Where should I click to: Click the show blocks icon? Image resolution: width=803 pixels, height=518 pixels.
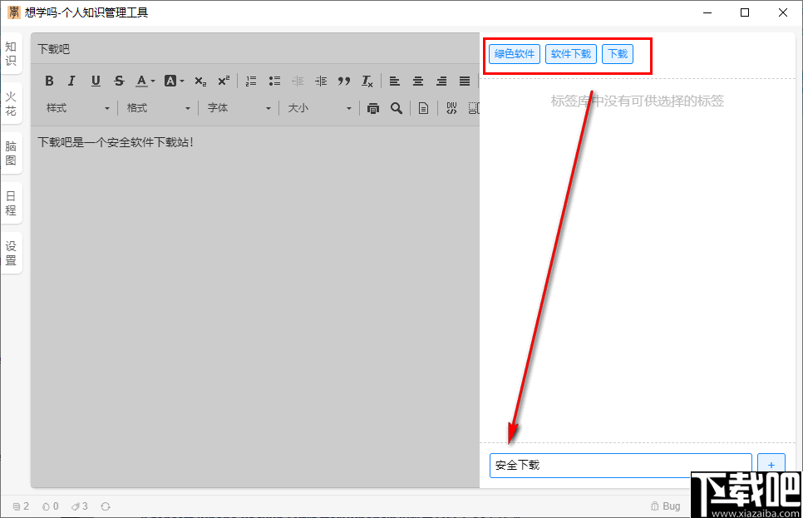[474, 108]
